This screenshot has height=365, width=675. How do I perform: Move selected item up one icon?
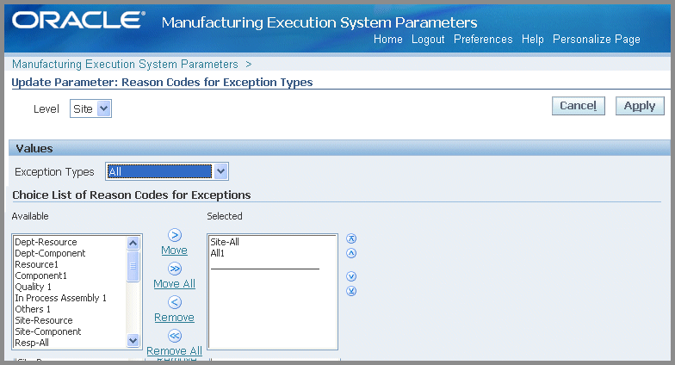point(351,253)
